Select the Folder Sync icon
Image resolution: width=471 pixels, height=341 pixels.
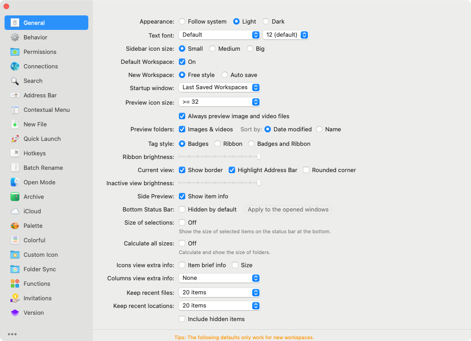click(14, 269)
